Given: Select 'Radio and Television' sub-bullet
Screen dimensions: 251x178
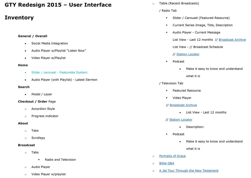Looking at the screenshot, I should coord(60,159).
